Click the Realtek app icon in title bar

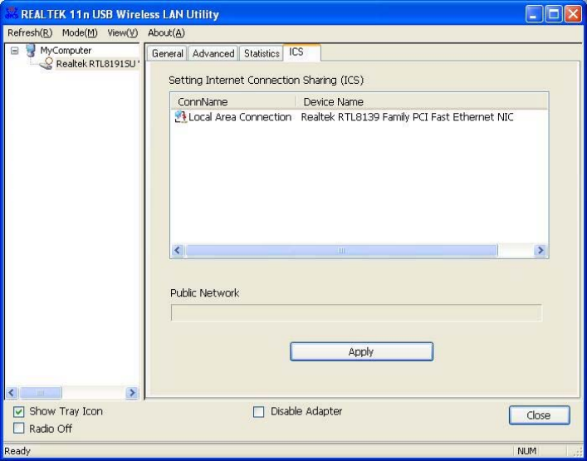click(x=12, y=14)
